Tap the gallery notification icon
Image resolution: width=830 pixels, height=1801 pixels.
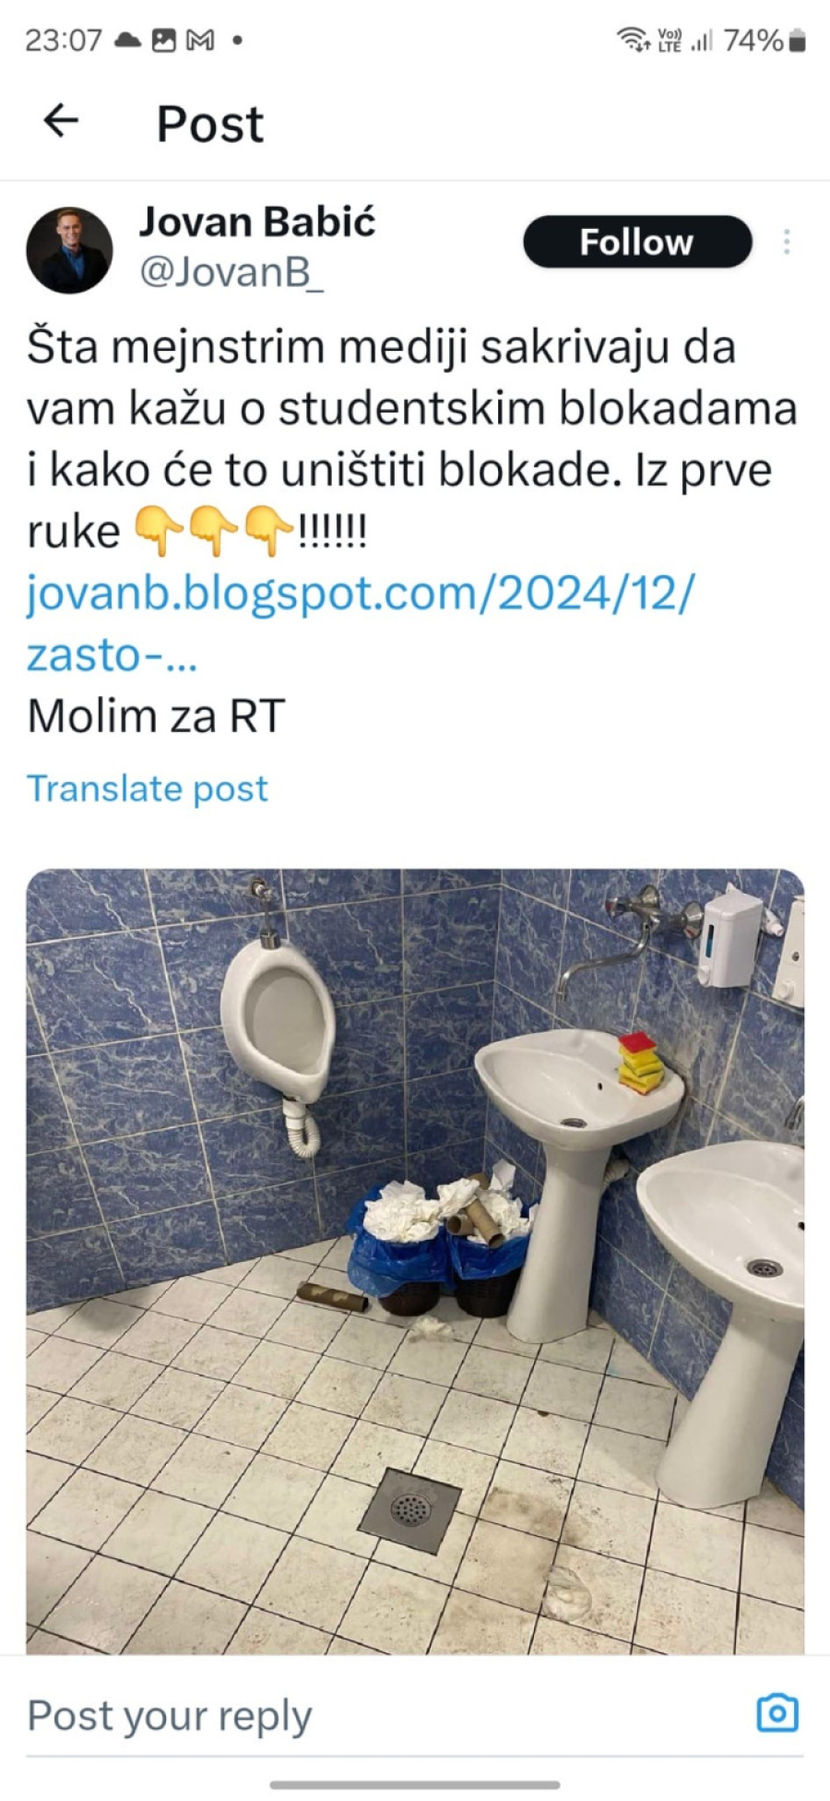(x=163, y=41)
